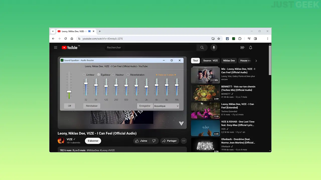The height and width of the screenshot is (180, 321).
Task: Select the Hauteur radio option
Action: pyautogui.click(x=113, y=74)
